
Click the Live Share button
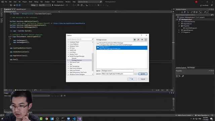click(x=204, y=5)
